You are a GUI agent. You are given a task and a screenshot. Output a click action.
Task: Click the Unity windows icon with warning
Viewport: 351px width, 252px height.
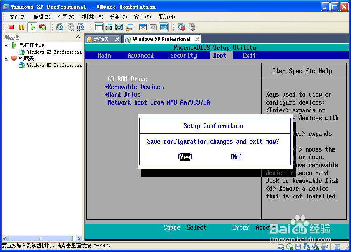129,27
